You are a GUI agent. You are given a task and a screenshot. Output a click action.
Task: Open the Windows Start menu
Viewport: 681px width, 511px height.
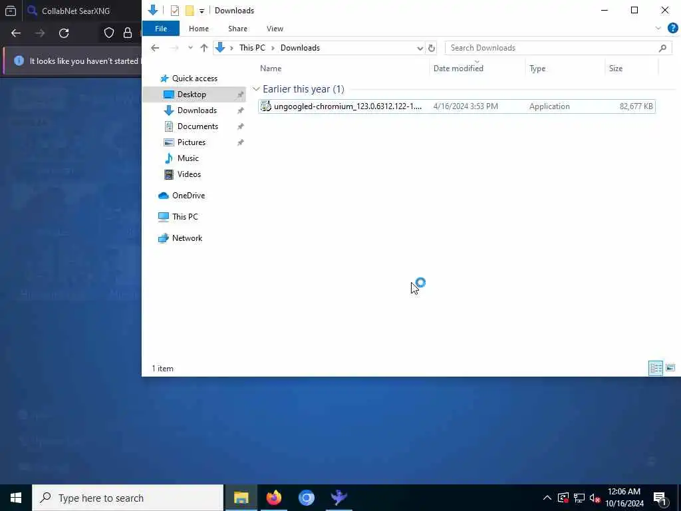(x=16, y=498)
